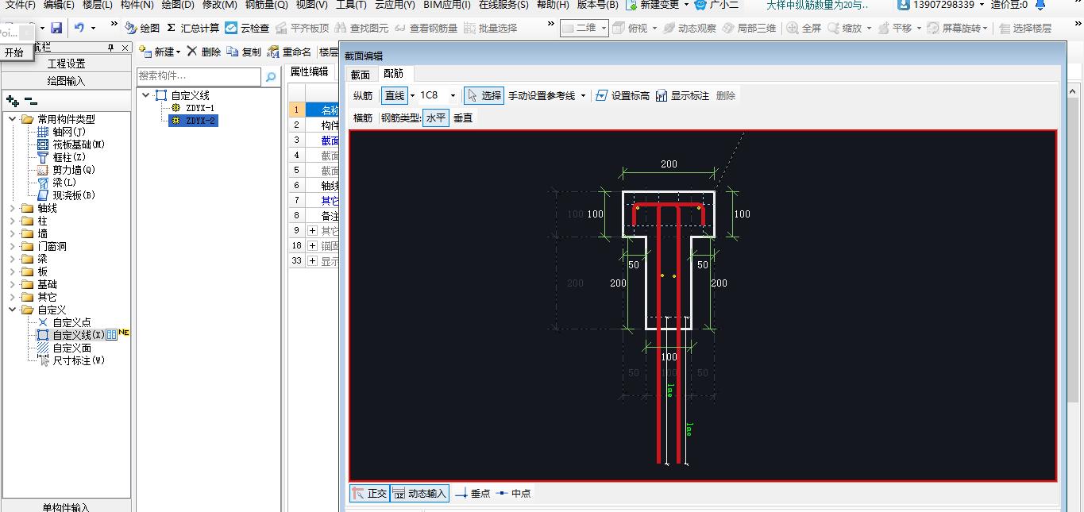Collapse 常用构件类型 tree folder
Screen dimensions: 1084x512
13,119
